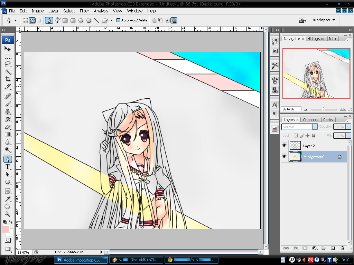Image resolution: width=354 pixels, height=265 pixels.
Task: Toggle lock all
Action: pyautogui.click(x=313, y=135)
